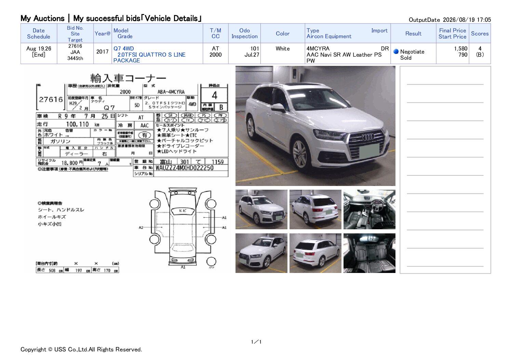Click the "OutputDate 2026/08/19 17:05" text
Screen dimensions: 511x361
(450, 20)
